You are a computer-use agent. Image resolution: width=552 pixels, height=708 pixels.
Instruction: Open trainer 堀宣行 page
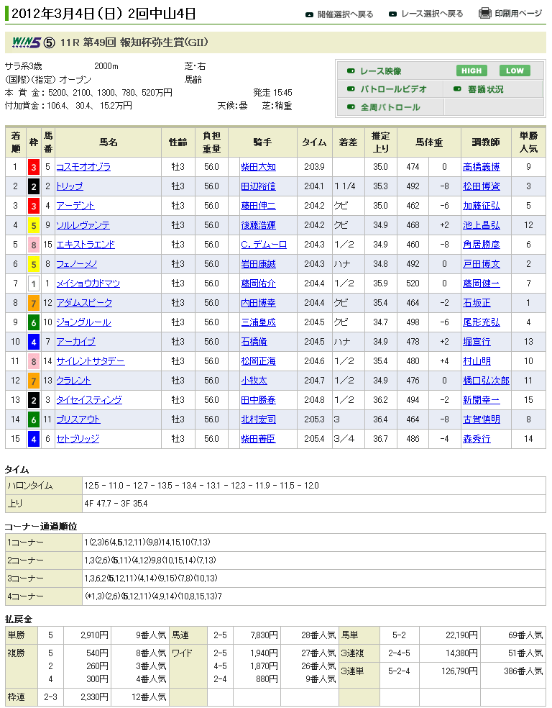coord(477,342)
